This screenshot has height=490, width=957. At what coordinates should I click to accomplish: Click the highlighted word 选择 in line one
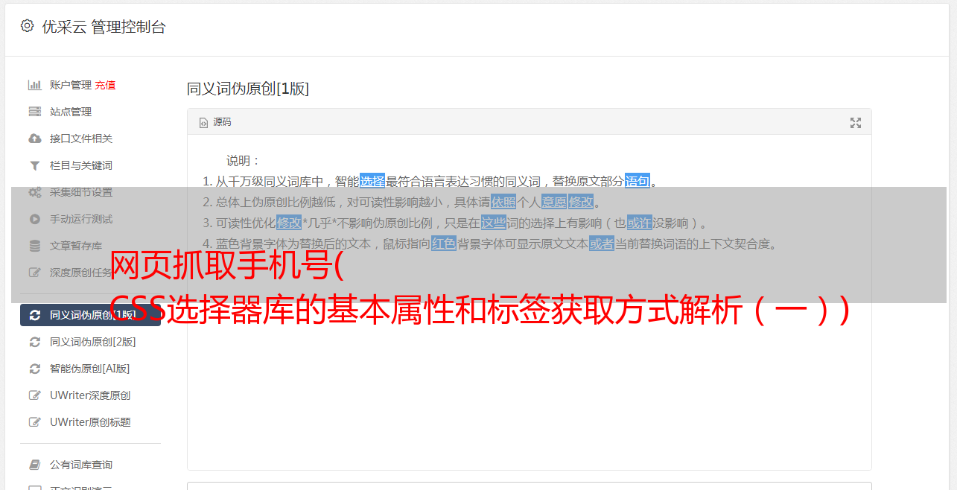[372, 181]
